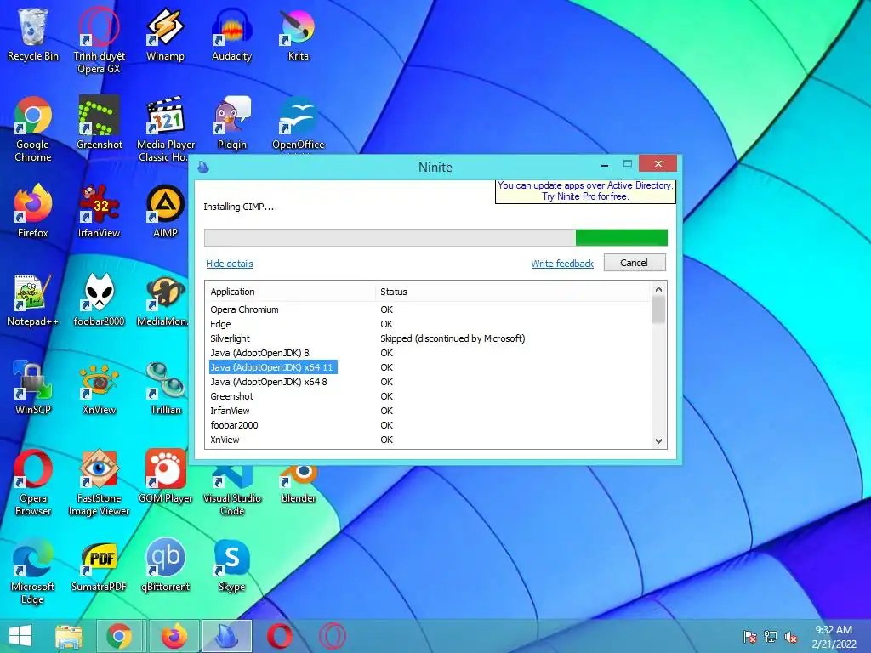871x653 pixels.
Task: Click the GOM Player desktop icon
Action: [x=165, y=476]
